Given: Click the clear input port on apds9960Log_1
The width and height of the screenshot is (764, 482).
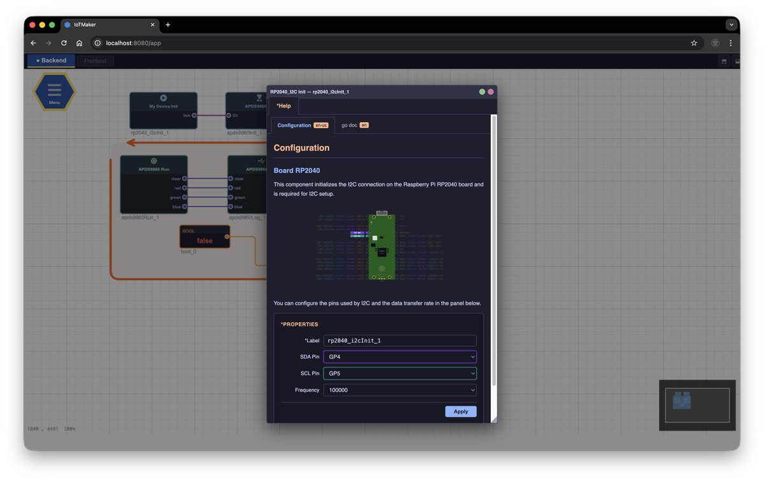Looking at the screenshot, I should pyautogui.click(x=230, y=179).
